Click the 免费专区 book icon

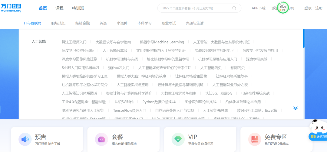pyautogui.click(x=255, y=139)
